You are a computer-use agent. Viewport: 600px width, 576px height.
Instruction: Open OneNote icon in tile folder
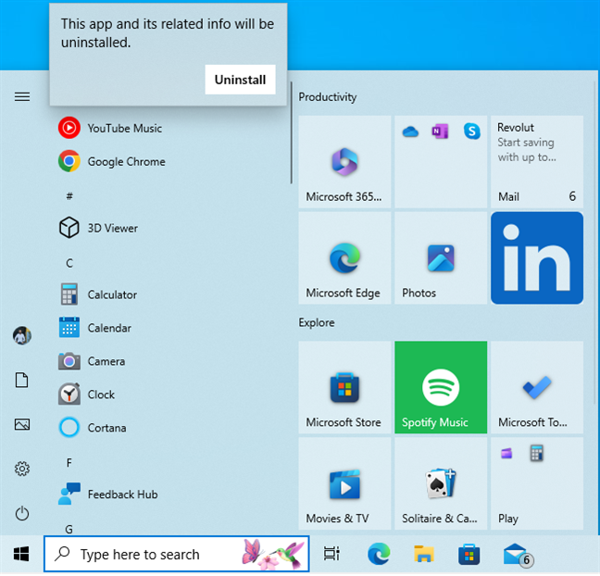[440, 131]
